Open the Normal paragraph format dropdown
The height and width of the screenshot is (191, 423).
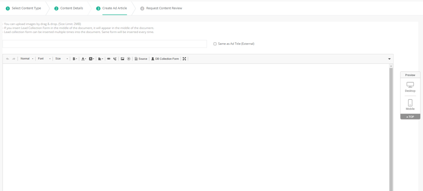pyautogui.click(x=27, y=59)
